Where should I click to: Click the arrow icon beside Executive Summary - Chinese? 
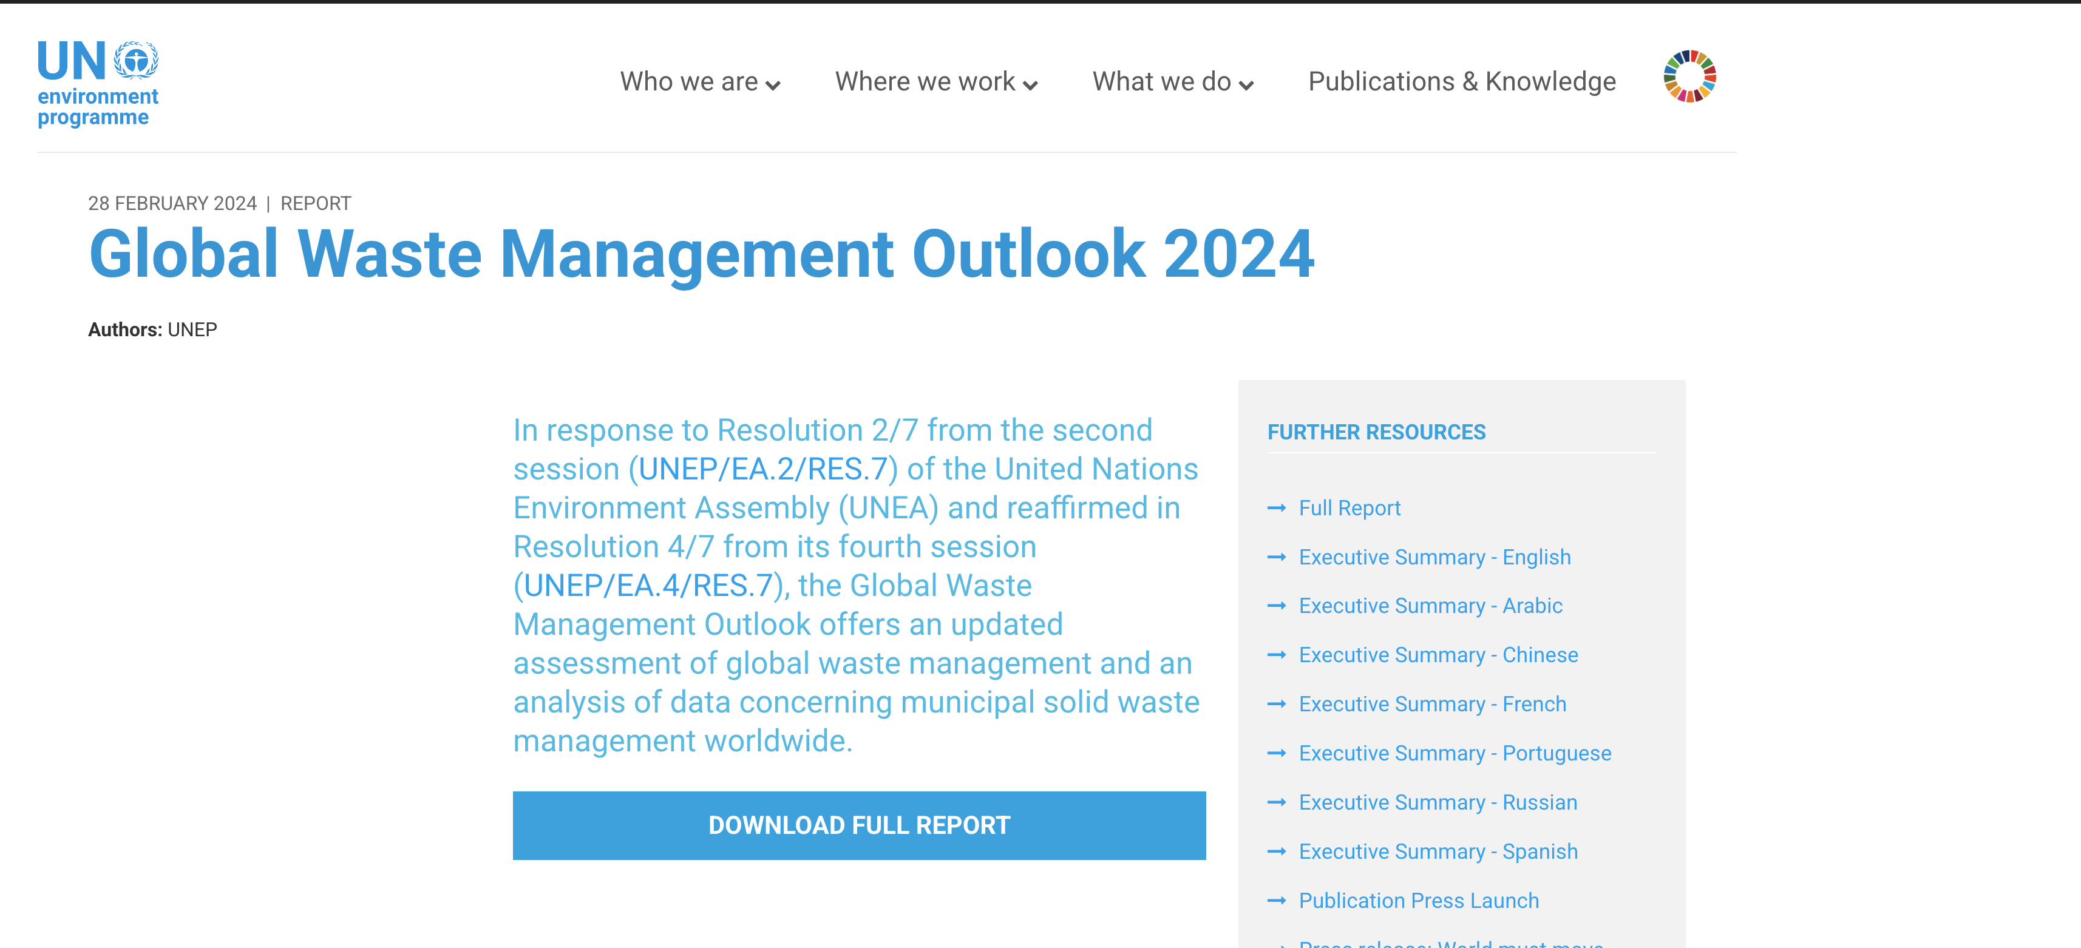[1277, 655]
